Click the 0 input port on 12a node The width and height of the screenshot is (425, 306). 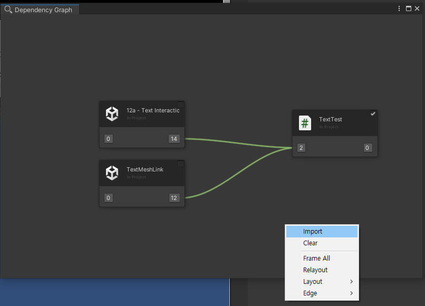pyautogui.click(x=109, y=139)
